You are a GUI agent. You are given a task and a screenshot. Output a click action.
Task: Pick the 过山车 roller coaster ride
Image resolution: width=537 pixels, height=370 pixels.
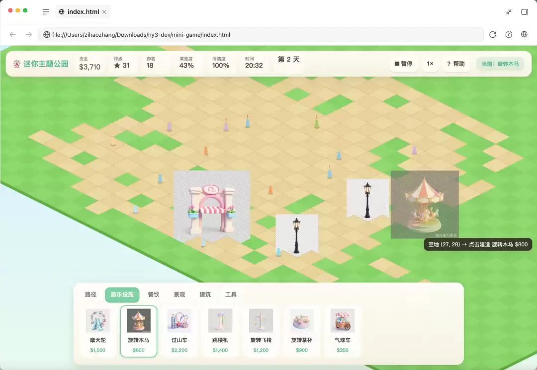(179, 331)
